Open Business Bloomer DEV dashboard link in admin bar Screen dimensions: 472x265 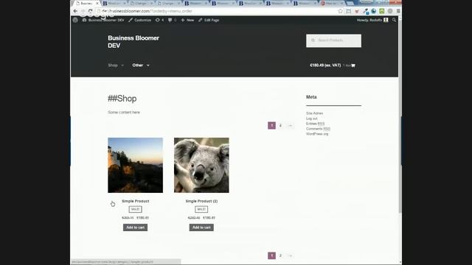103,20
